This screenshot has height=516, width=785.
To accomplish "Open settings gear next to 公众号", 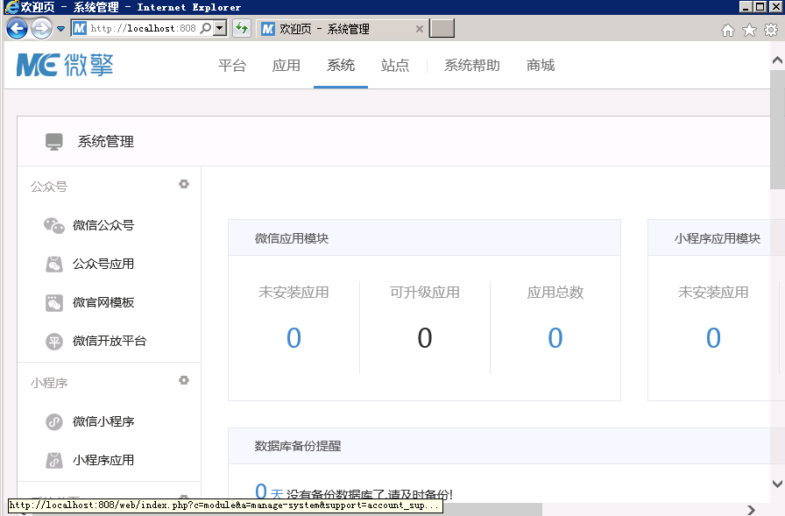I will point(184,185).
